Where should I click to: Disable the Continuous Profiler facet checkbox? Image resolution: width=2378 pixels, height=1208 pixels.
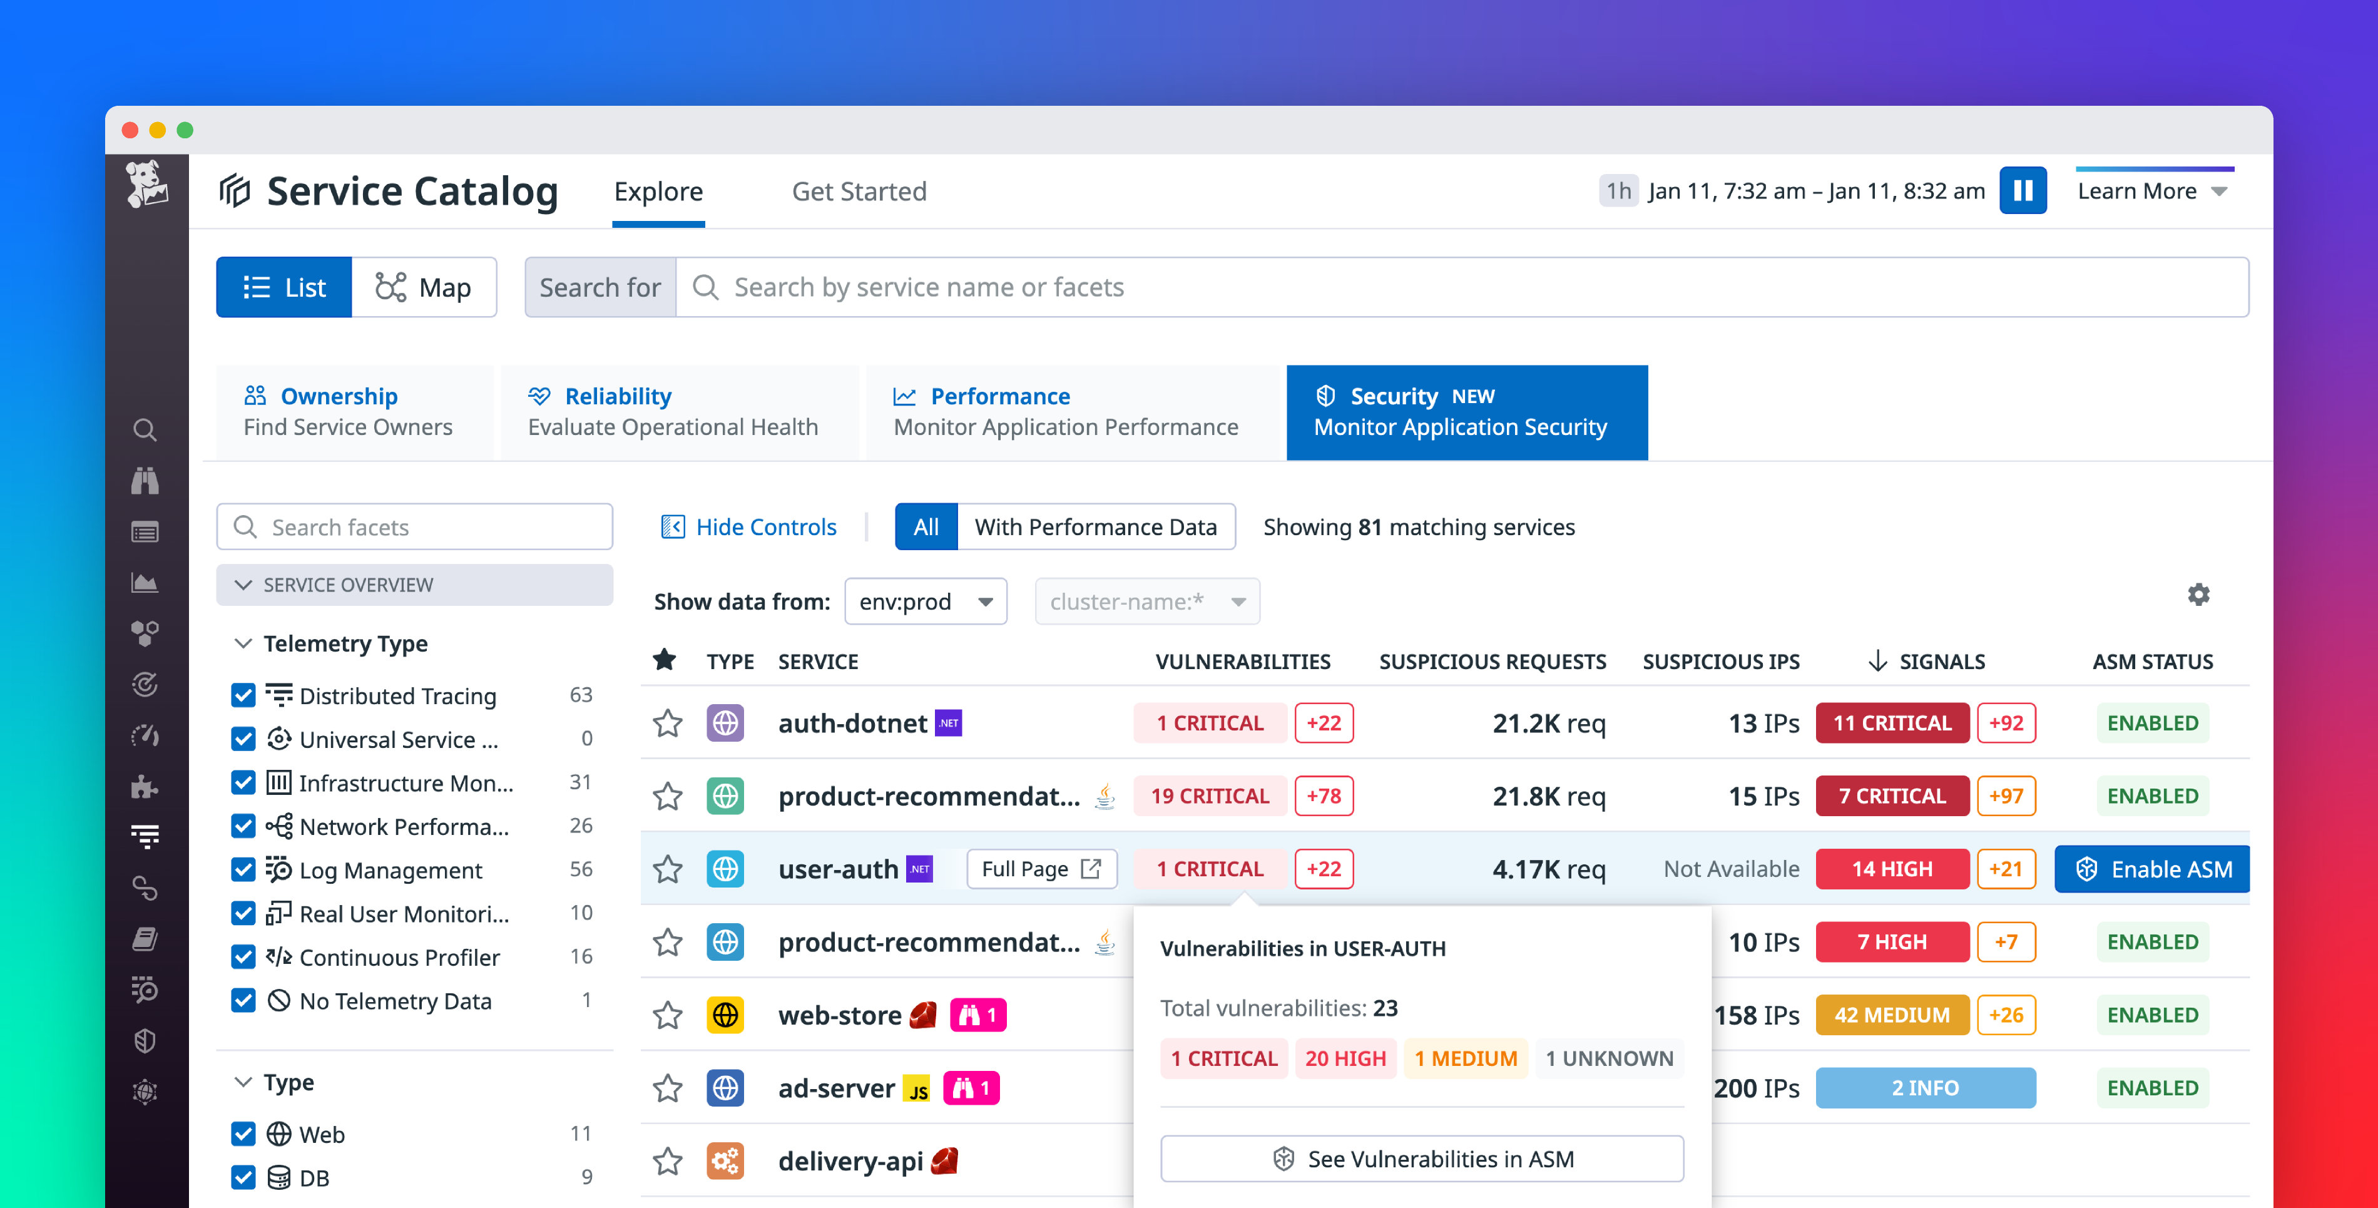point(243,957)
